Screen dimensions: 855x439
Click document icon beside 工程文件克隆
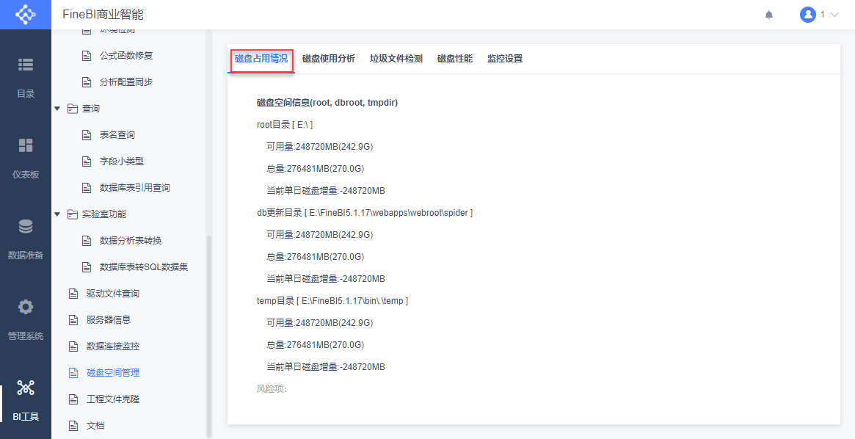click(73, 399)
